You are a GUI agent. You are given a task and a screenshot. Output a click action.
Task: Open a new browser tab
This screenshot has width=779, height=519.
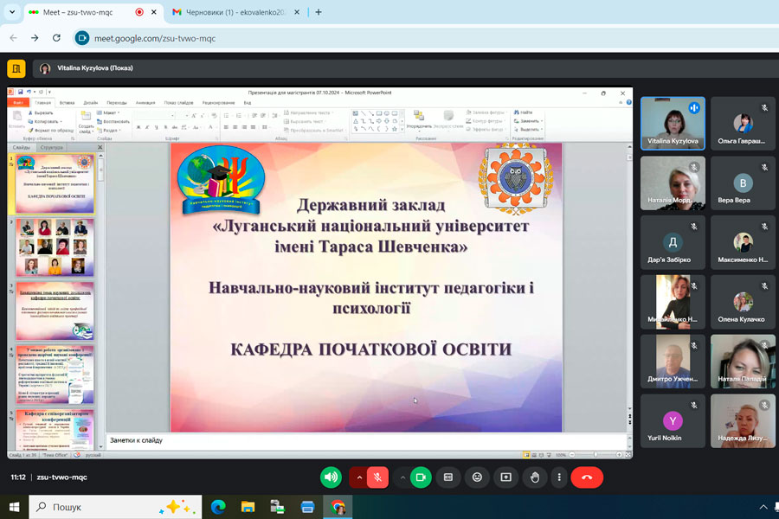coord(319,12)
